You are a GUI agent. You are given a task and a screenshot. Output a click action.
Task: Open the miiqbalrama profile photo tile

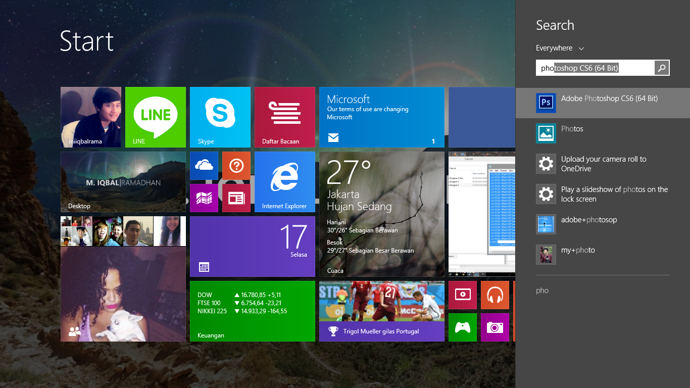[x=91, y=117]
